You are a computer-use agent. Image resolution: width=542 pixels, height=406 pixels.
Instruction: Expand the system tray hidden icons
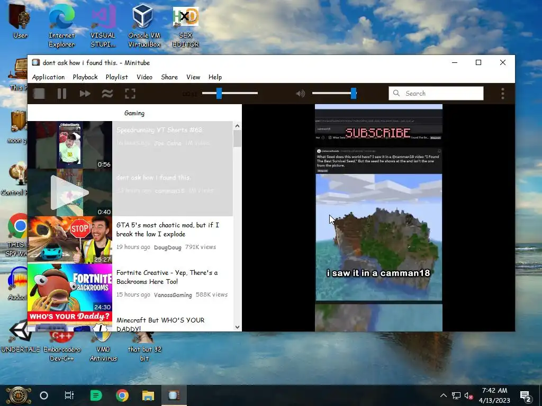(444, 395)
